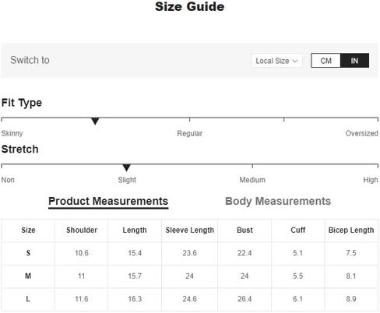Select the Size column header
Image resolution: width=380 pixels, height=313 pixels.
(28, 230)
